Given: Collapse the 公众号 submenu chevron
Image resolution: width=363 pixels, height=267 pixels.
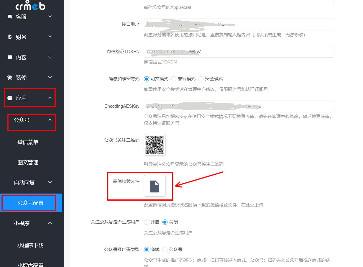Looking at the screenshot, I should 50,119.
